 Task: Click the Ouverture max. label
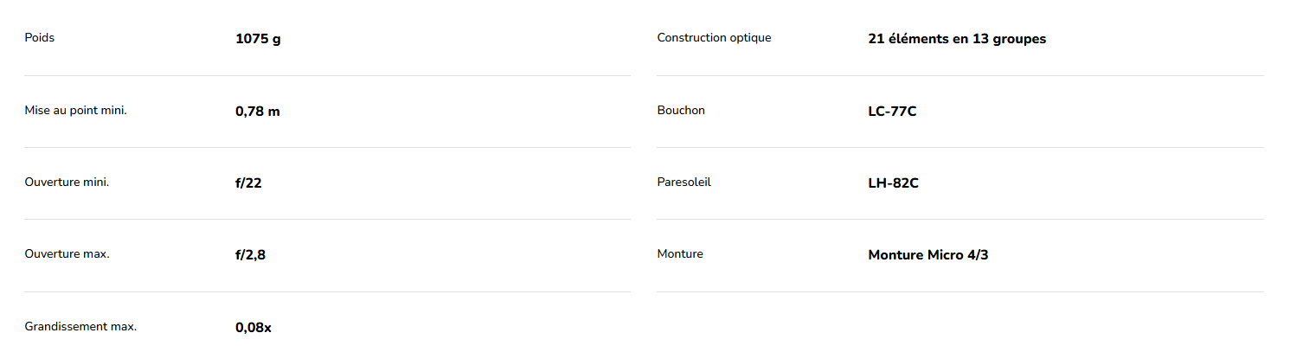(67, 254)
